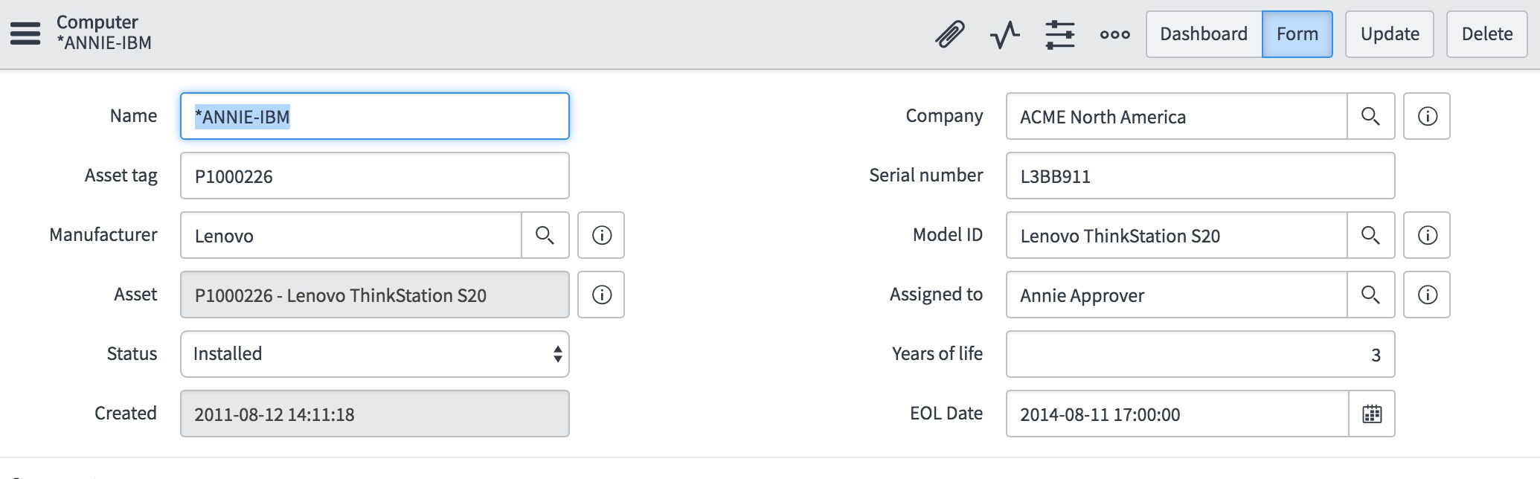
Task: Open the hamburger form context menu
Action: tap(25, 33)
